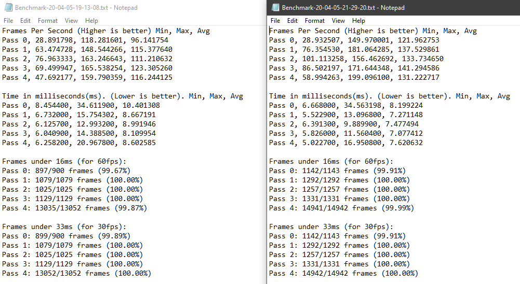
Task: Open View menu in the left Notepad window
Action: point(71,21)
